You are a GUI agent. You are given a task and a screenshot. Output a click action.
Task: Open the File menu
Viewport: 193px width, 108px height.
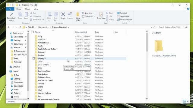pos(10,9)
